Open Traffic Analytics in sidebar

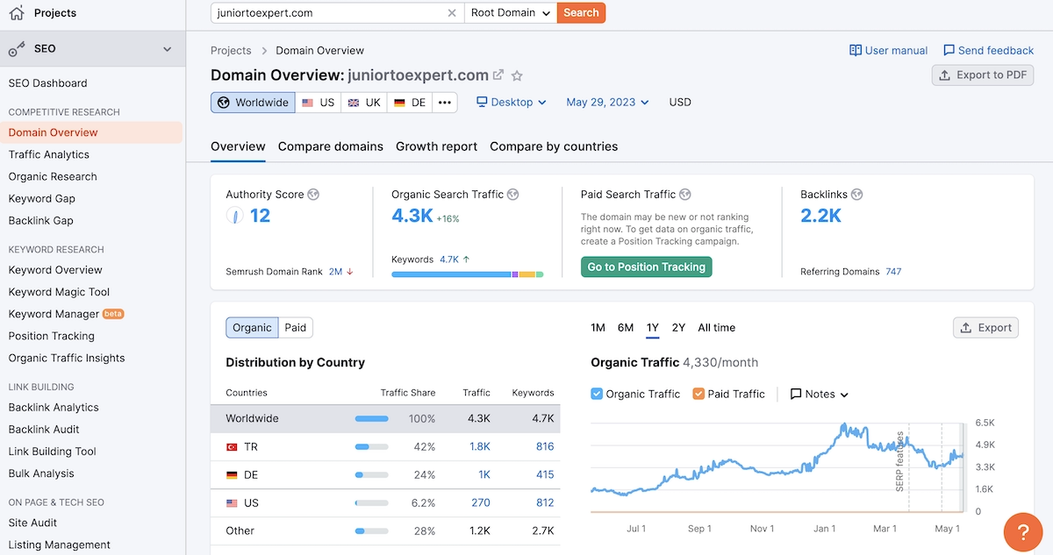(49, 154)
